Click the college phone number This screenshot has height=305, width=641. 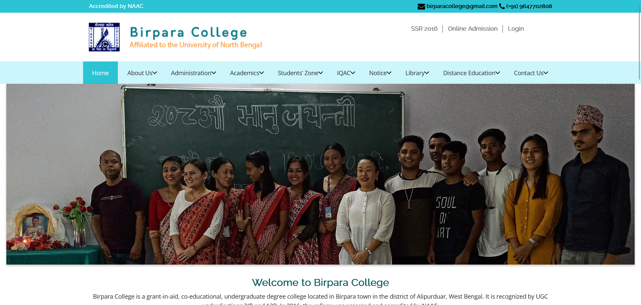pos(529,6)
